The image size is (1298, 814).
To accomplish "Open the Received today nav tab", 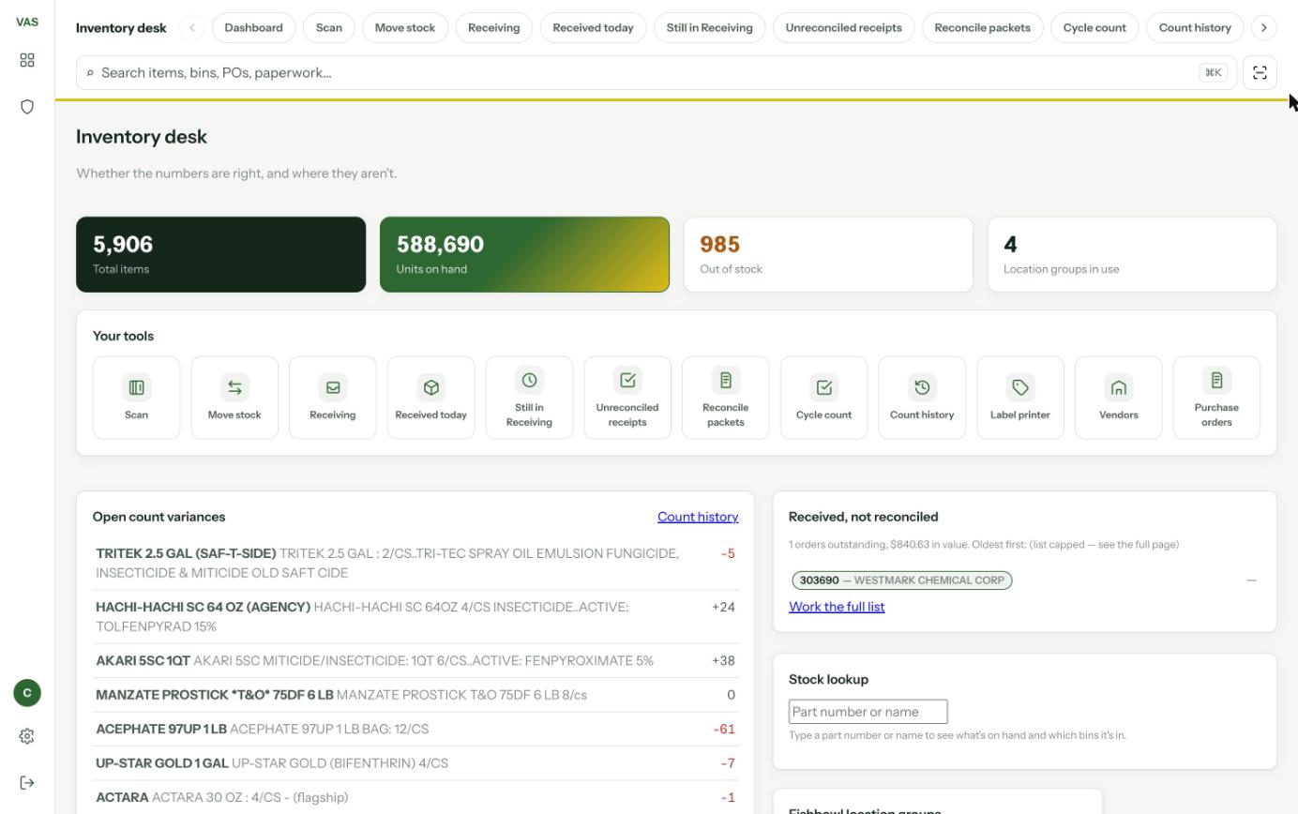I will coord(593,27).
